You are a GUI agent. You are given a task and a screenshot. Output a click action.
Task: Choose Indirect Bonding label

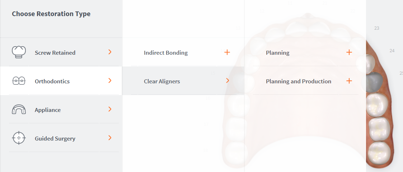(165, 53)
